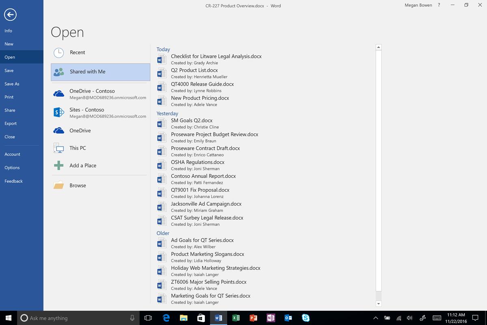Switch to Excel in the taskbar
The height and width of the screenshot is (325, 487).
[236, 318]
